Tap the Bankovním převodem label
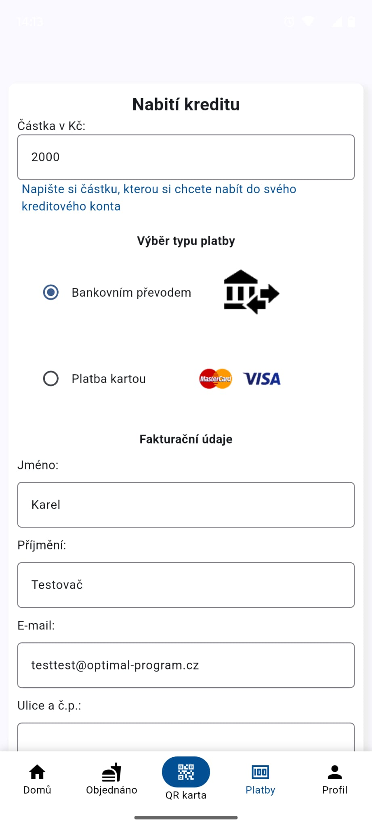The height and width of the screenshot is (828, 372). [131, 292]
